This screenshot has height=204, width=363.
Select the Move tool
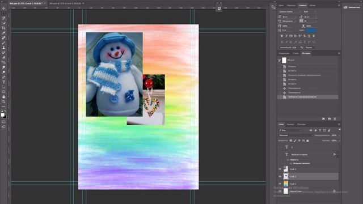pyautogui.click(x=3, y=8)
